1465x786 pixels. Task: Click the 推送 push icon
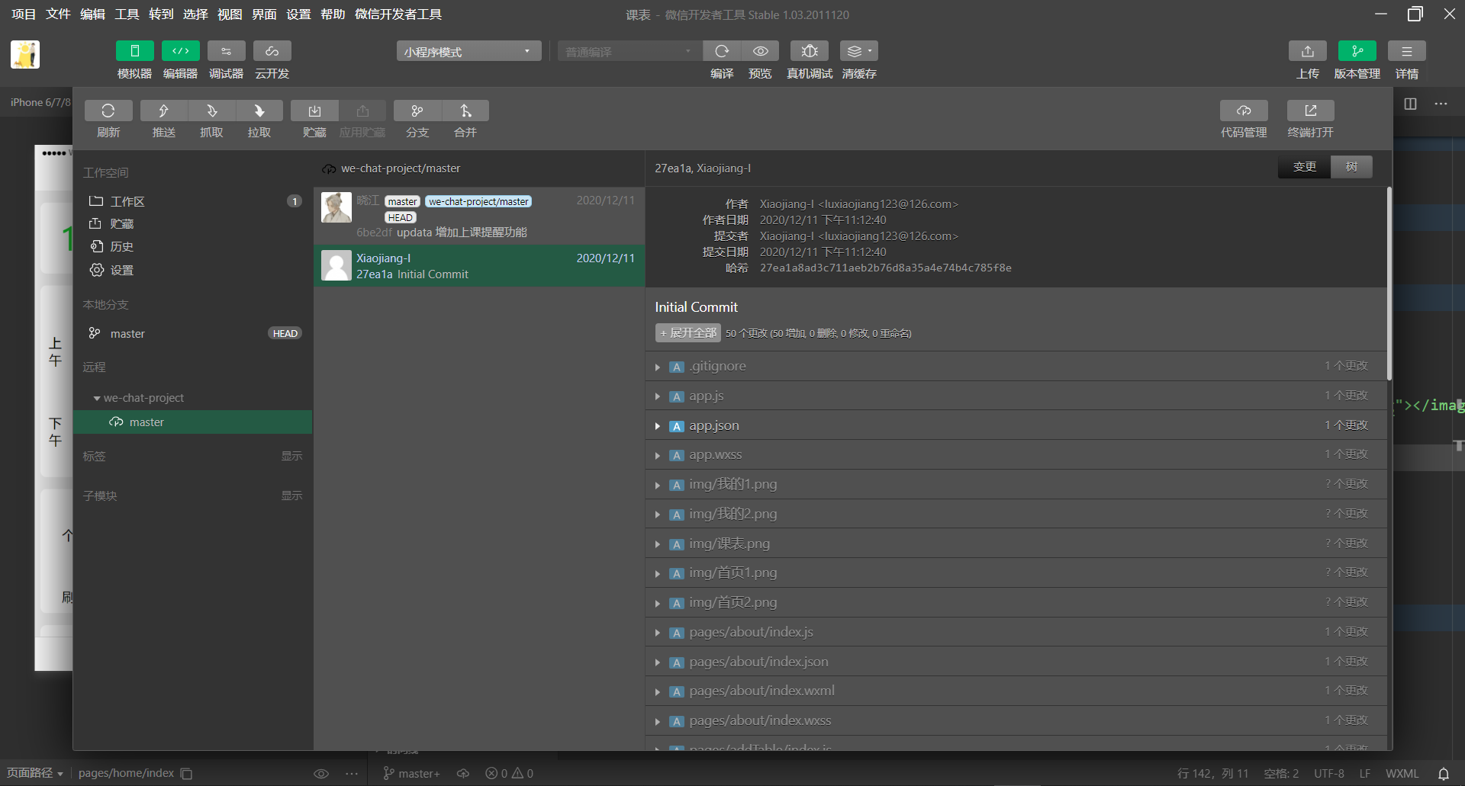163,111
